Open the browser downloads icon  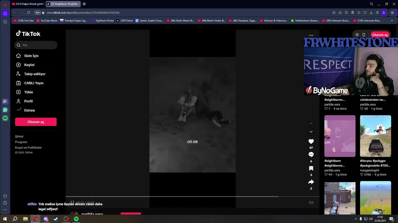371,13
